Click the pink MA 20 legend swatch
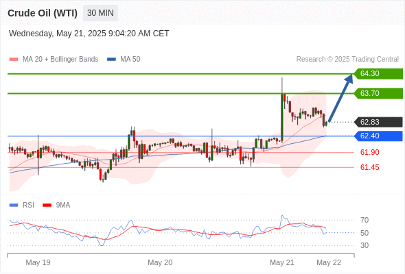Image resolution: width=405 pixels, height=274 pixels. (x=14, y=60)
